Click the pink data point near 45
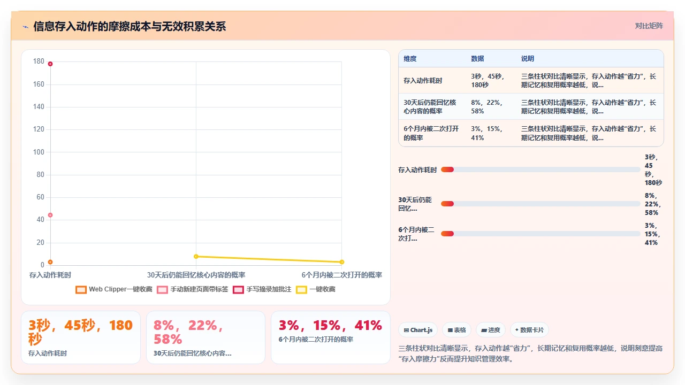Viewport: 685px width, 385px height. coord(50,215)
